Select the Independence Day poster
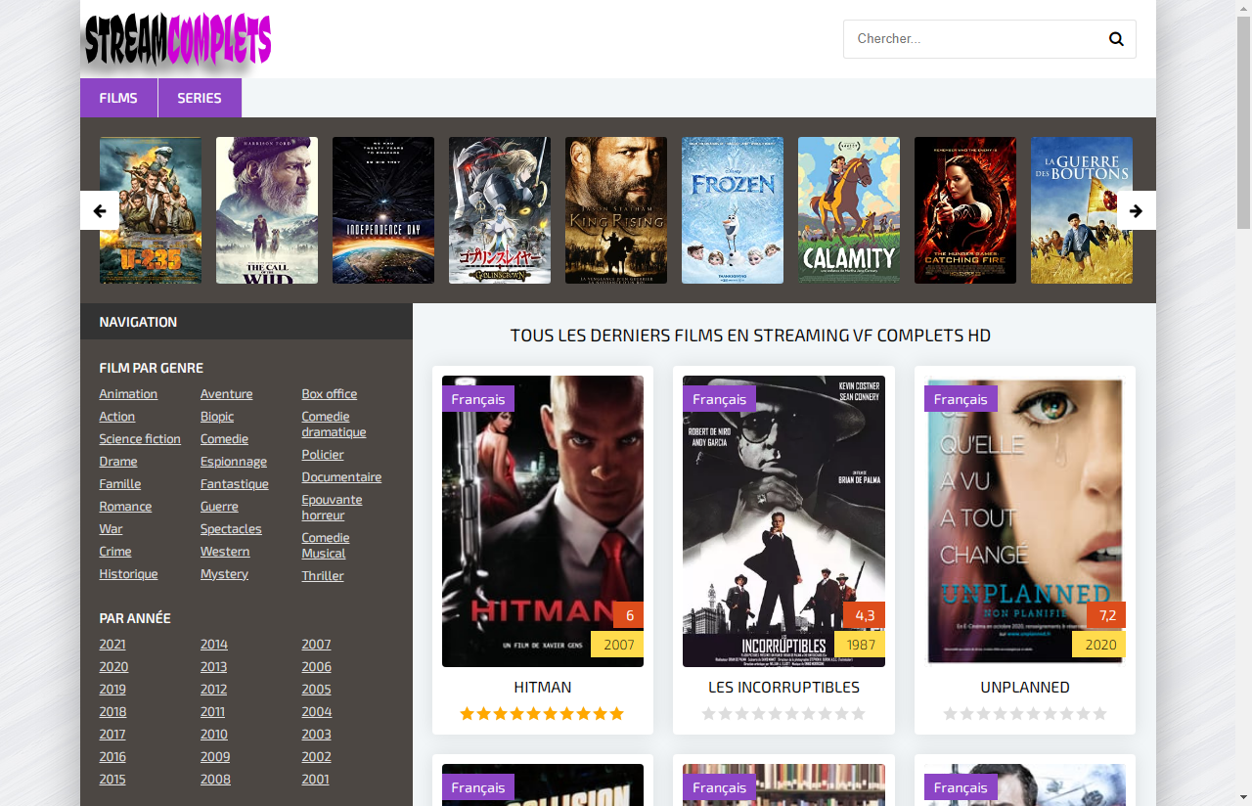 click(383, 210)
